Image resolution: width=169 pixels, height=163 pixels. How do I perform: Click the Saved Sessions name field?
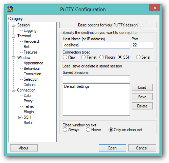pyautogui.click(x=96, y=79)
